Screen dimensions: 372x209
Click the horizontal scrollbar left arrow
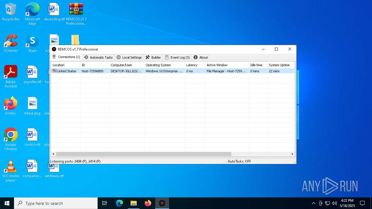point(53,154)
